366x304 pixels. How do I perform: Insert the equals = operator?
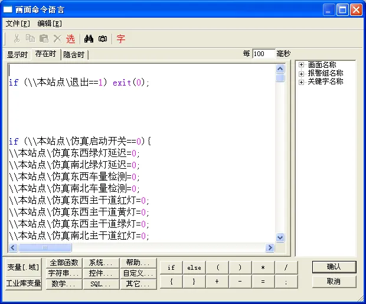(x=263, y=282)
